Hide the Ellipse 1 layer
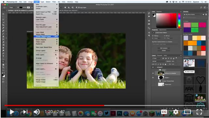 coord(153,77)
